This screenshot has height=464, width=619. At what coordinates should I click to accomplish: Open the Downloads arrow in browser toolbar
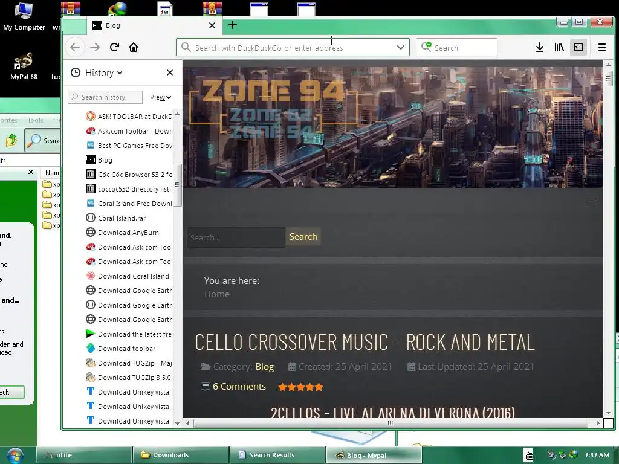tap(540, 47)
